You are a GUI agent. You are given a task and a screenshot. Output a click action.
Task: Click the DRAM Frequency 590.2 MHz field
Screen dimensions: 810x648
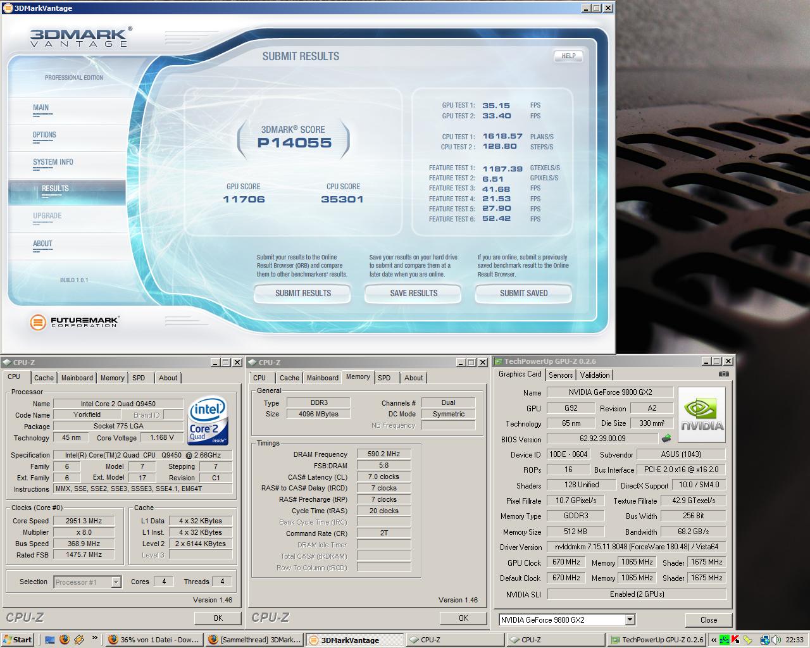point(384,454)
